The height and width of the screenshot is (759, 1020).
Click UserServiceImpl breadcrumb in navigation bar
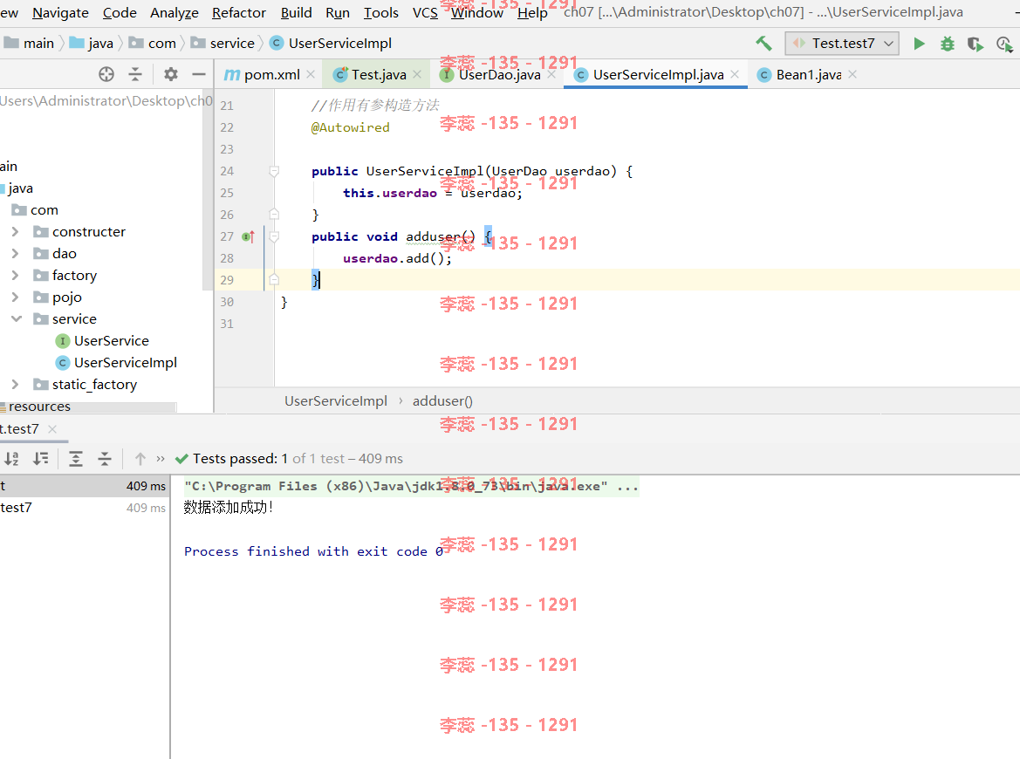pyautogui.click(x=331, y=44)
